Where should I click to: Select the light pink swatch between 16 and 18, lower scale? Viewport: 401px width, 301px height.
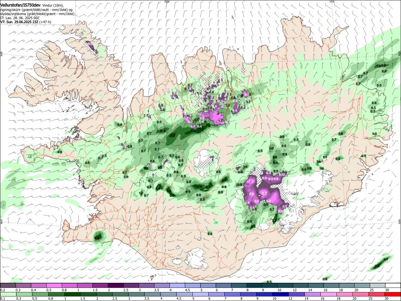coord(329,294)
